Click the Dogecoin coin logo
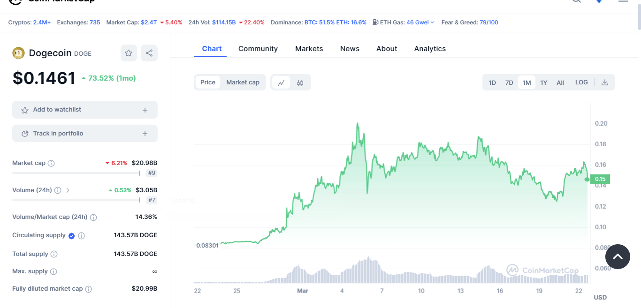 point(18,53)
